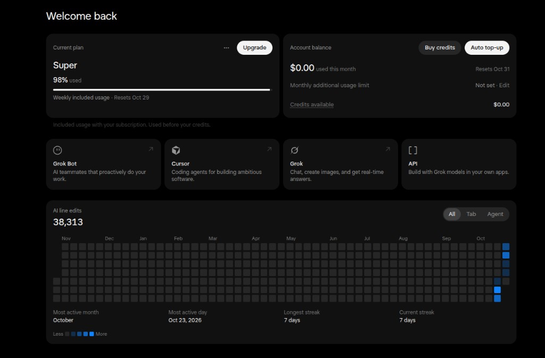Screen dimensions: 545x358
Task: Click the Cursor card title
Action: 180,163
